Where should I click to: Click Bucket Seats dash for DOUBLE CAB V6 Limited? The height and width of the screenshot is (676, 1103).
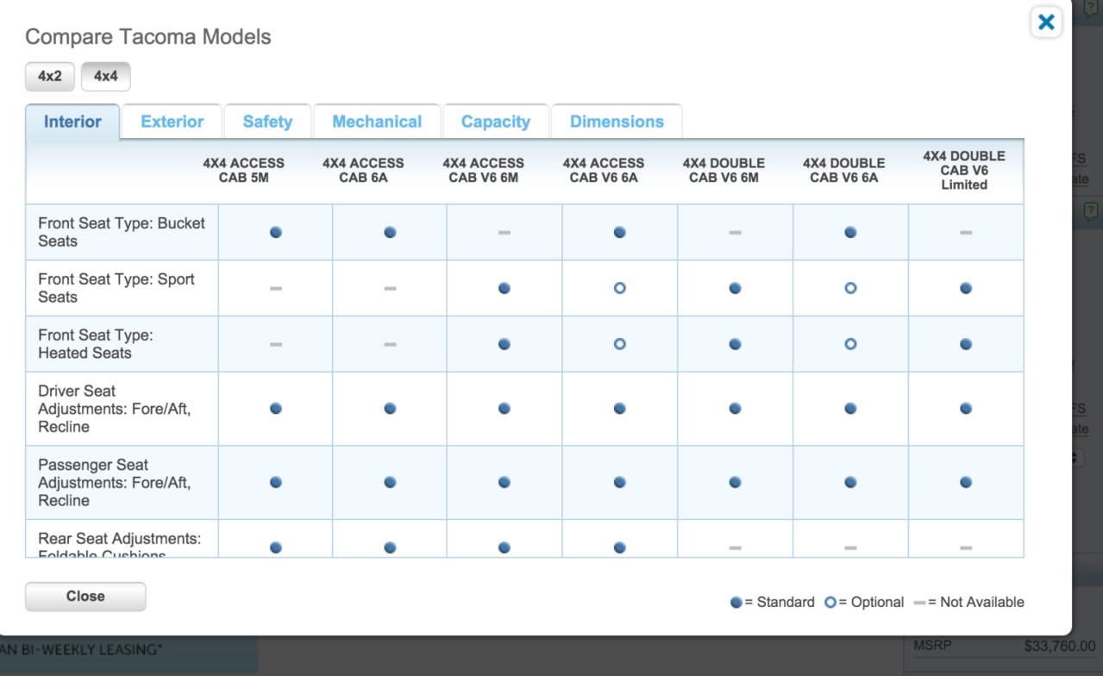pyautogui.click(x=966, y=232)
